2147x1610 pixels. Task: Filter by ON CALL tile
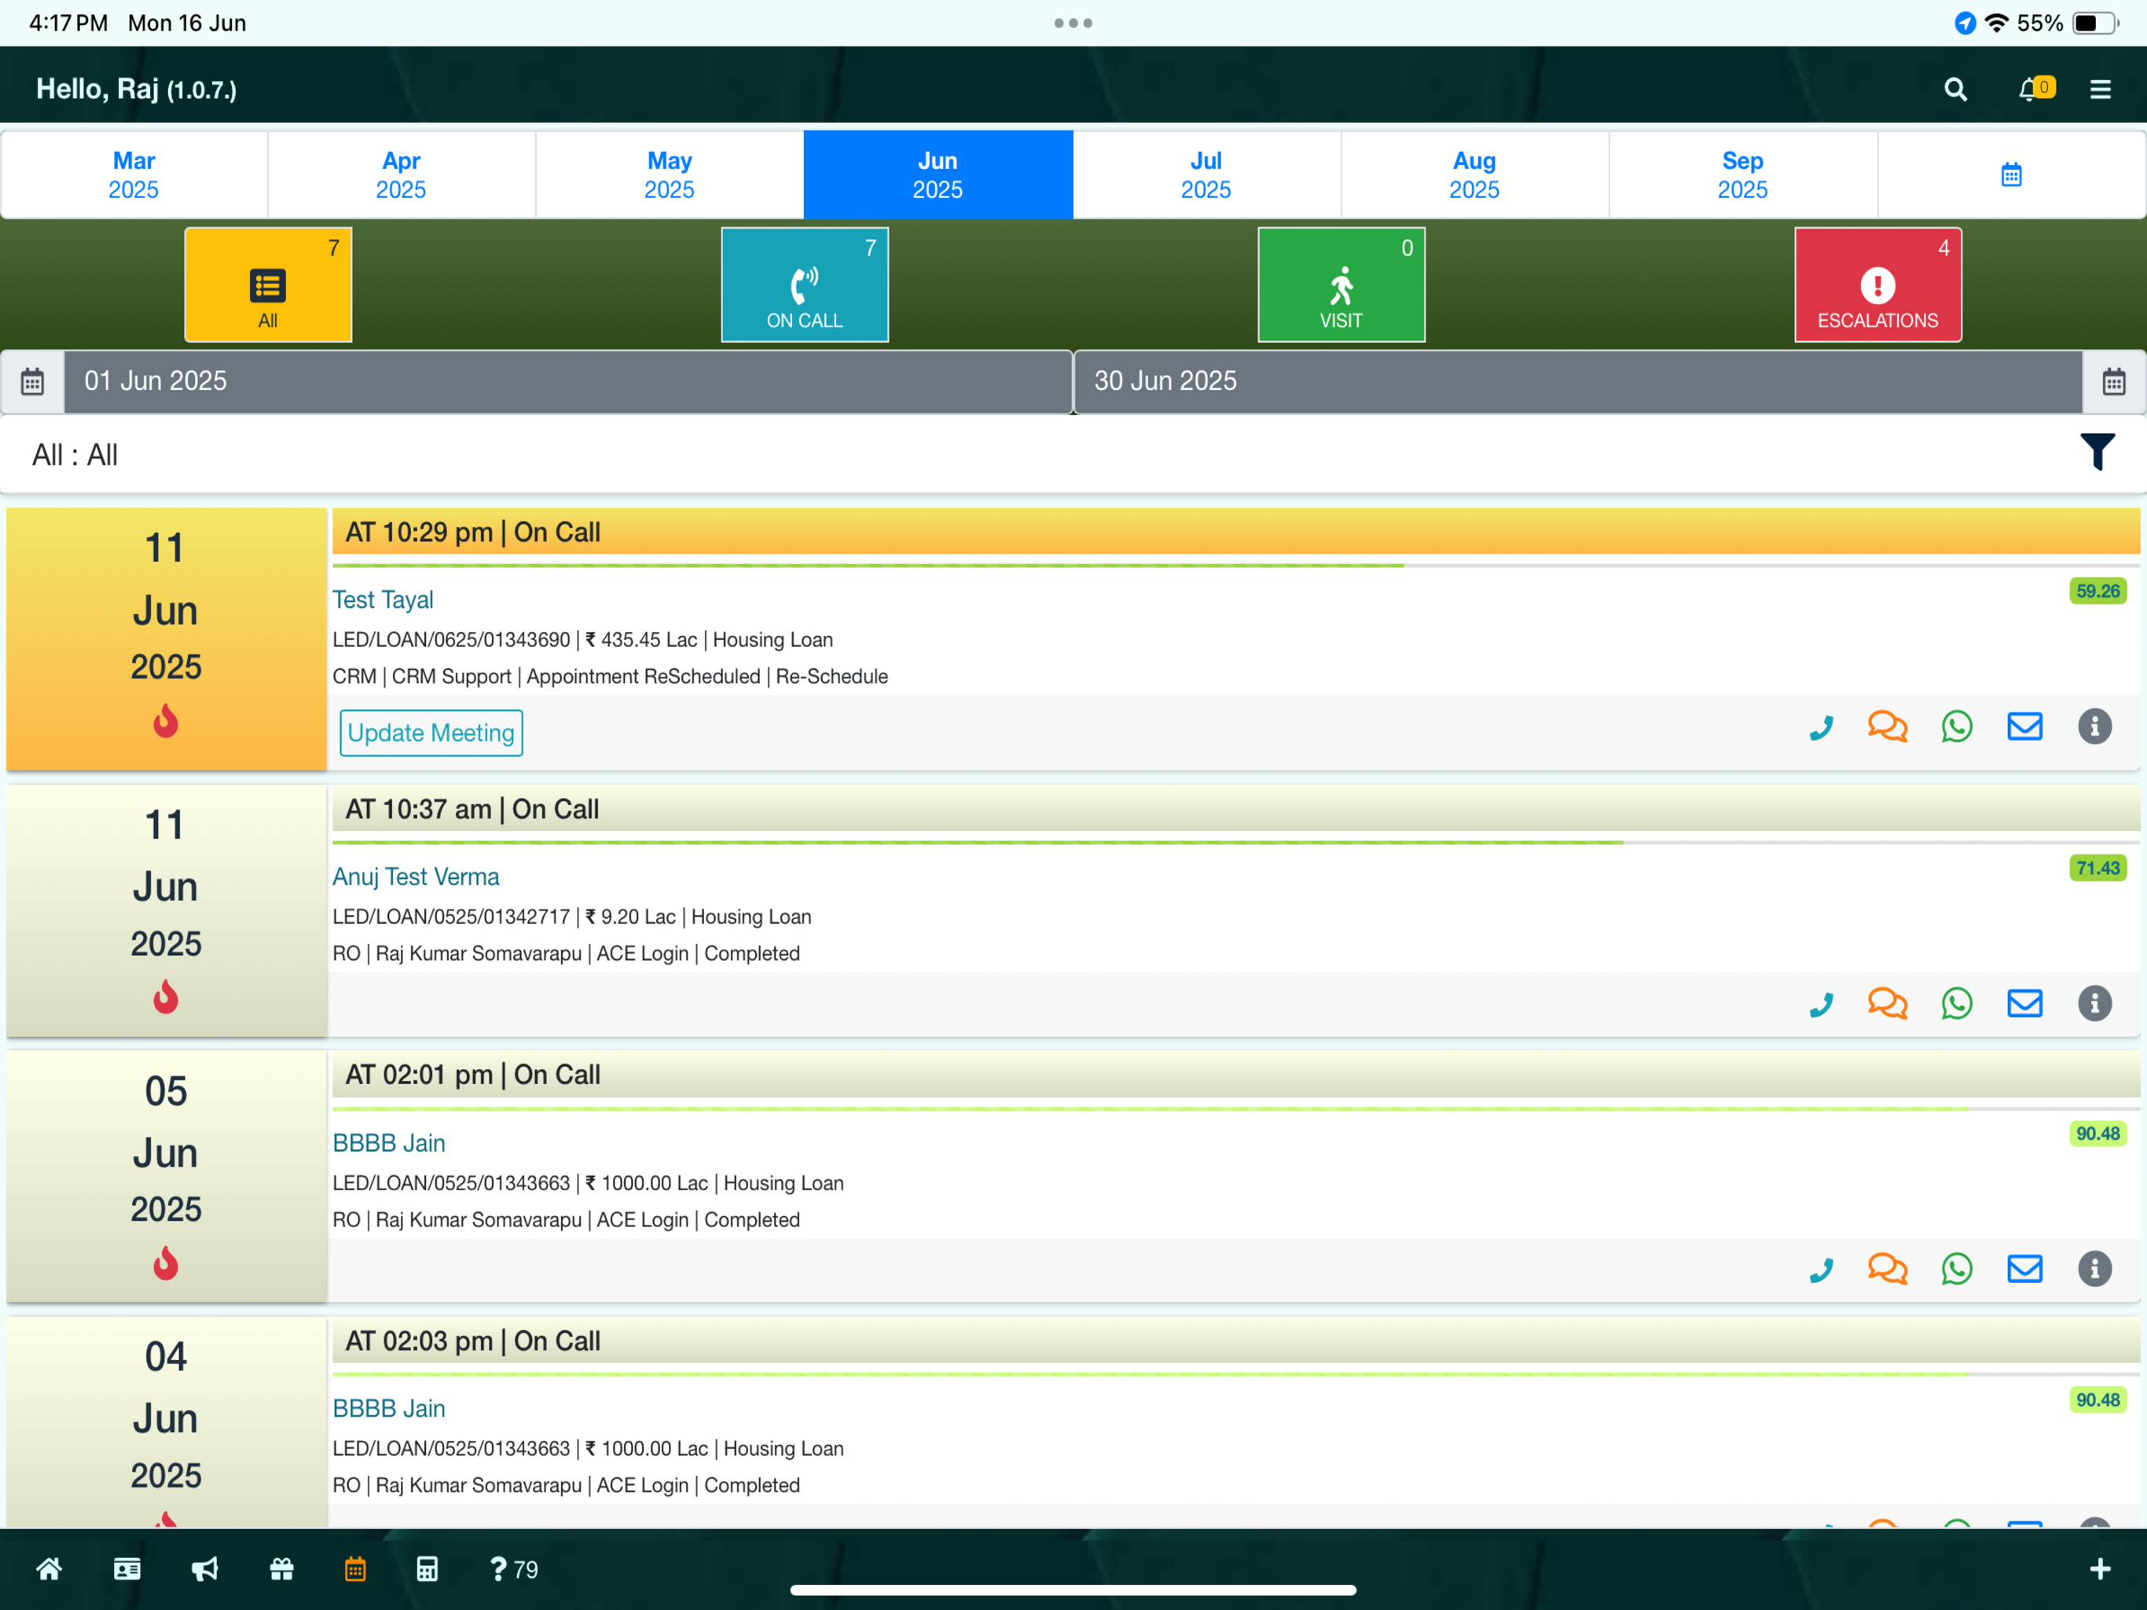point(805,285)
